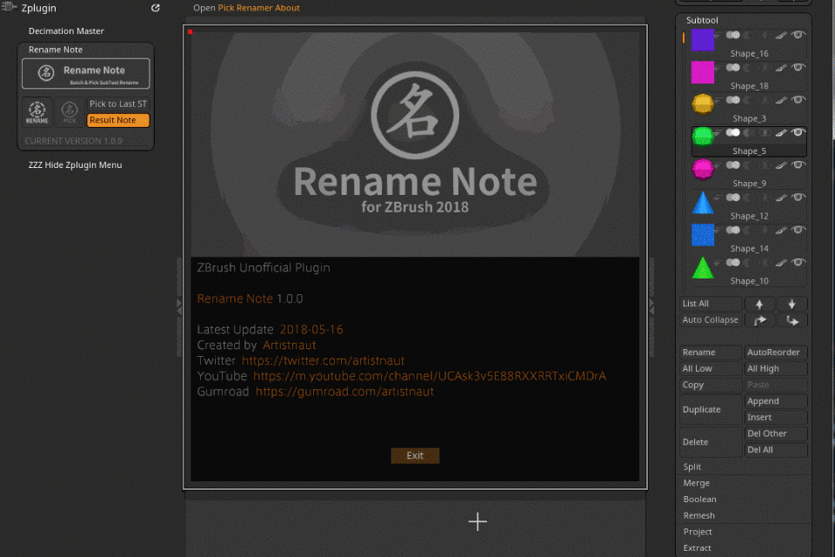Click the subtraction mode icon on Shape_5

click(749, 132)
